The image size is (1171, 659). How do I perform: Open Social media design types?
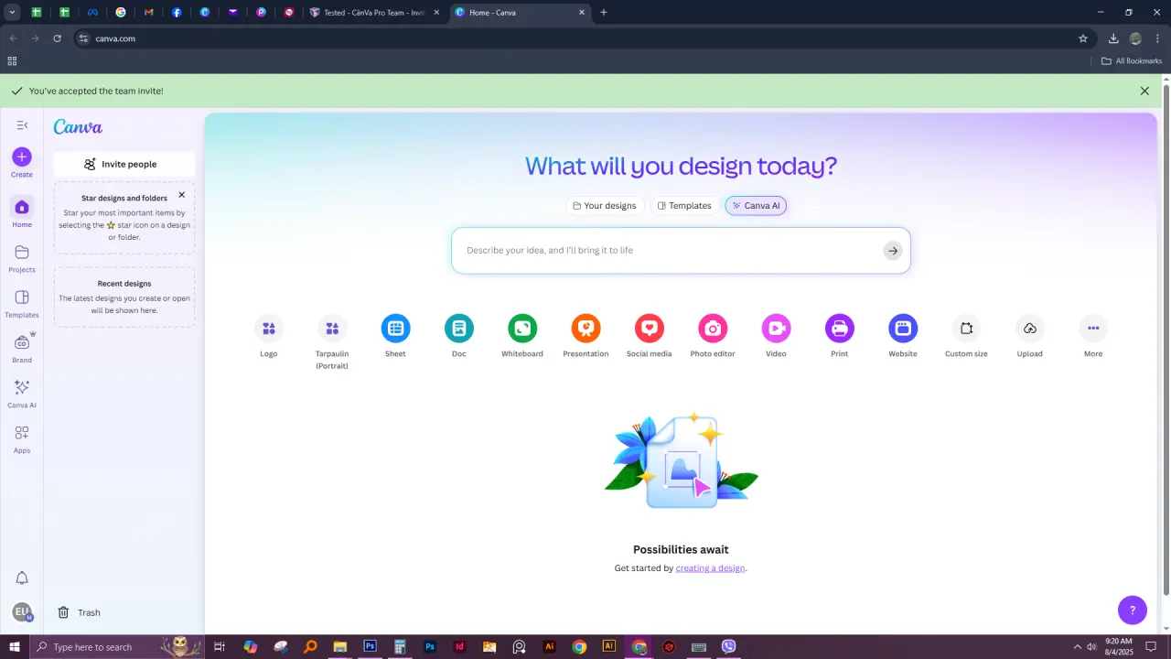tap(650, 336)
